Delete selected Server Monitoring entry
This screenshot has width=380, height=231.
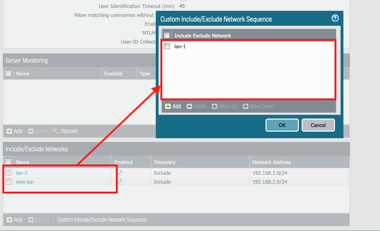38,131
